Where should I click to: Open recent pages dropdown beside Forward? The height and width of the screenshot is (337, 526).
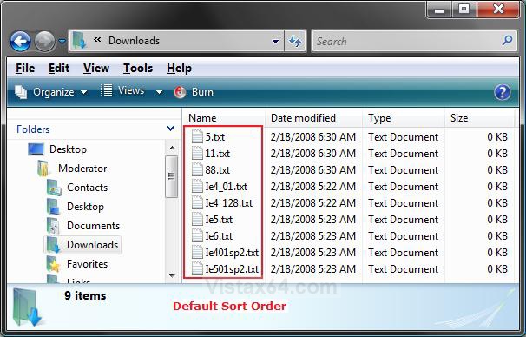[62, 42]
